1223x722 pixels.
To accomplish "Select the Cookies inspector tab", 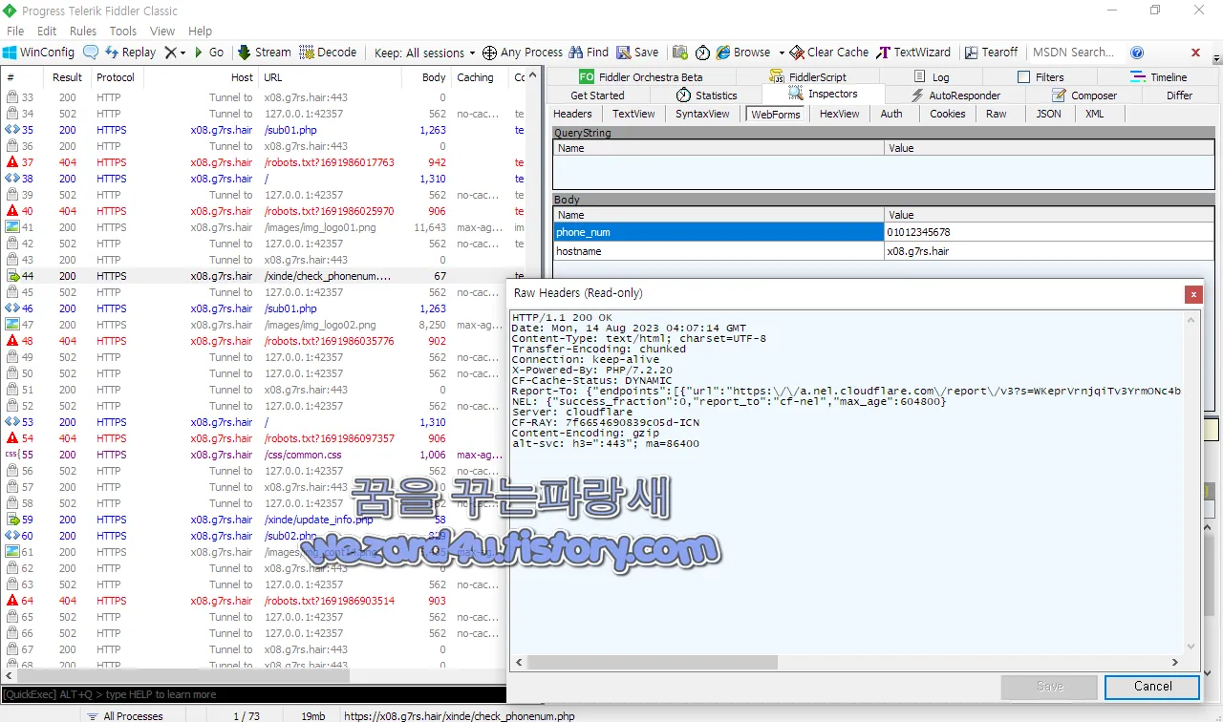I will [947, 114].
